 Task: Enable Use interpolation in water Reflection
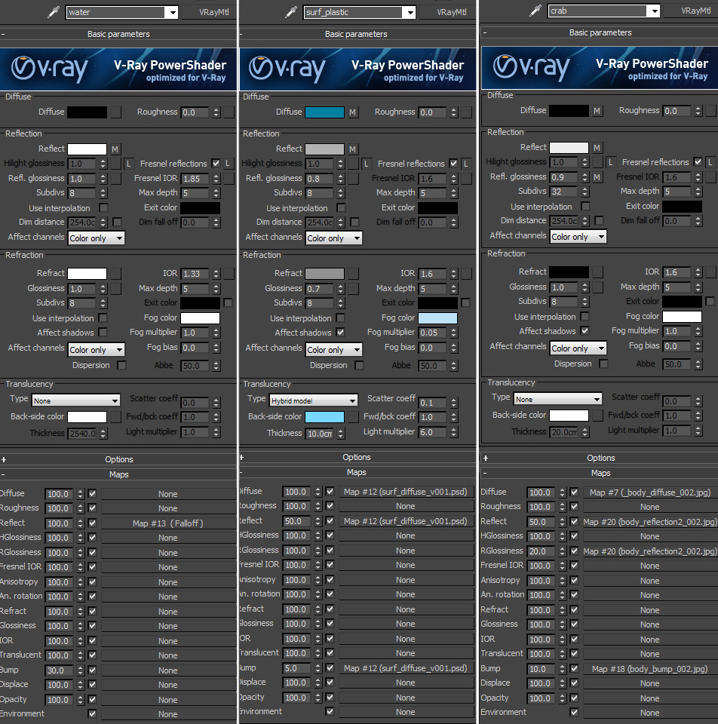tap(103, 208)
